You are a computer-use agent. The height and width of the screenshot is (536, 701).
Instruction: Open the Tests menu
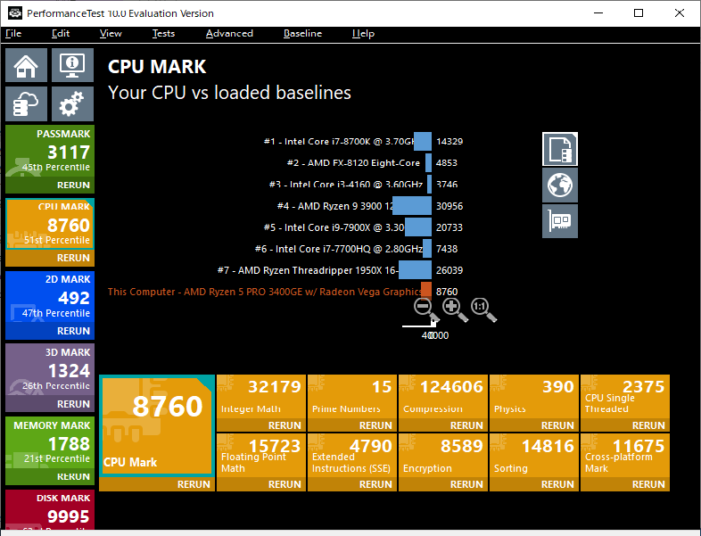(163, 34)
